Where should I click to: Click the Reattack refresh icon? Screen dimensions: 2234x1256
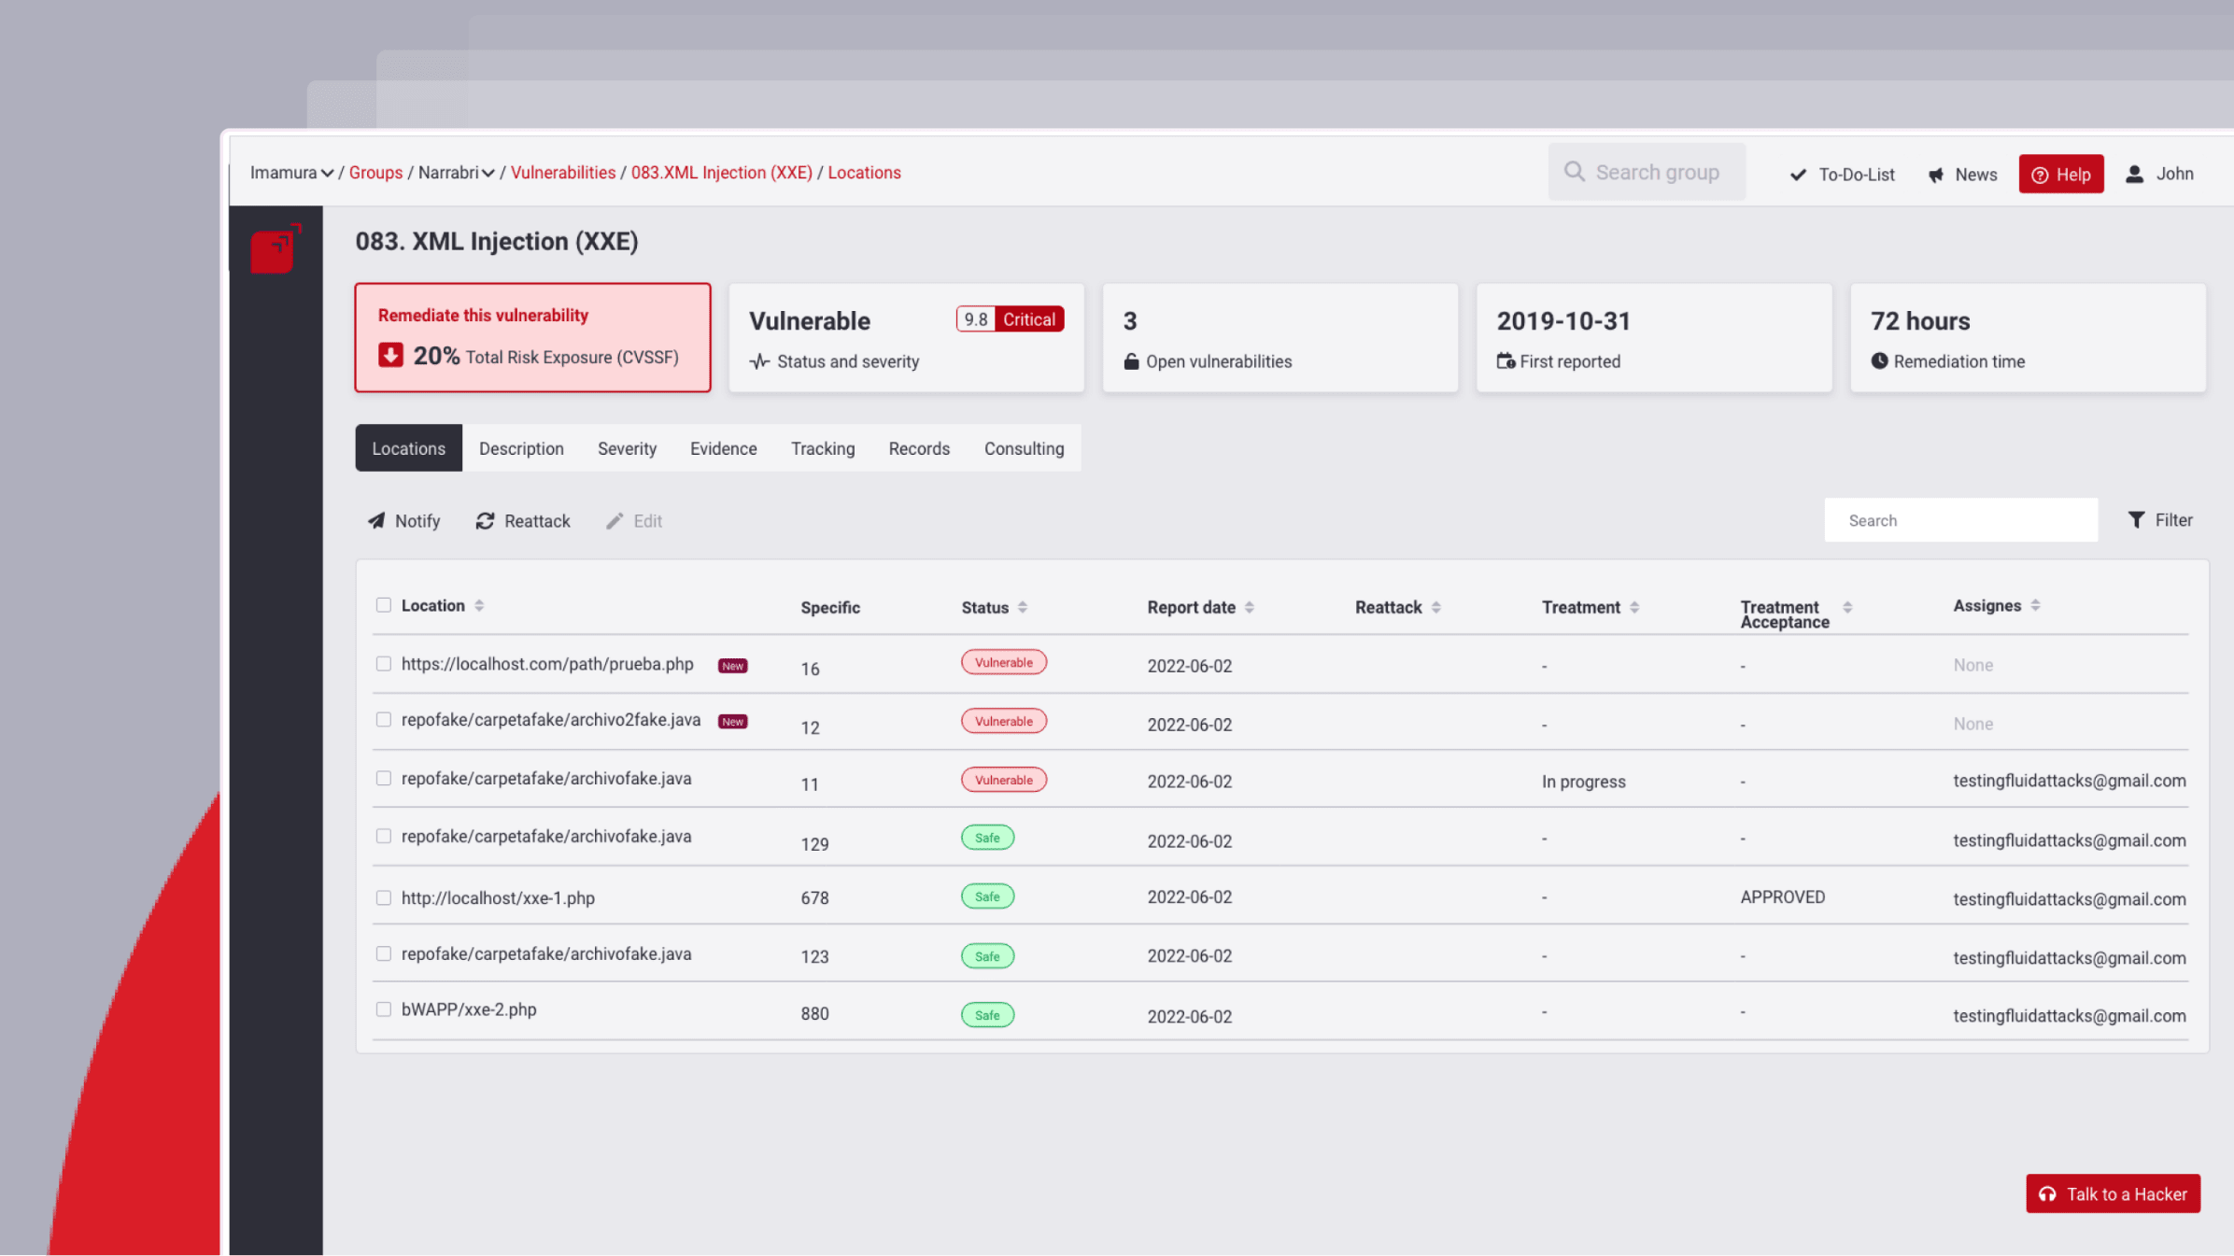coord(485,521)
